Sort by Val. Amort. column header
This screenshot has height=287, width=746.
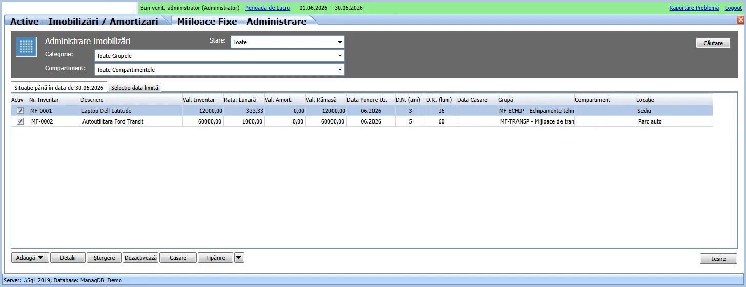coord(284,100)
